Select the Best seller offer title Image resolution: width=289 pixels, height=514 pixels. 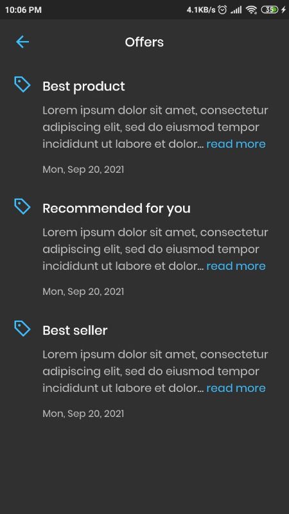point(75,330)
